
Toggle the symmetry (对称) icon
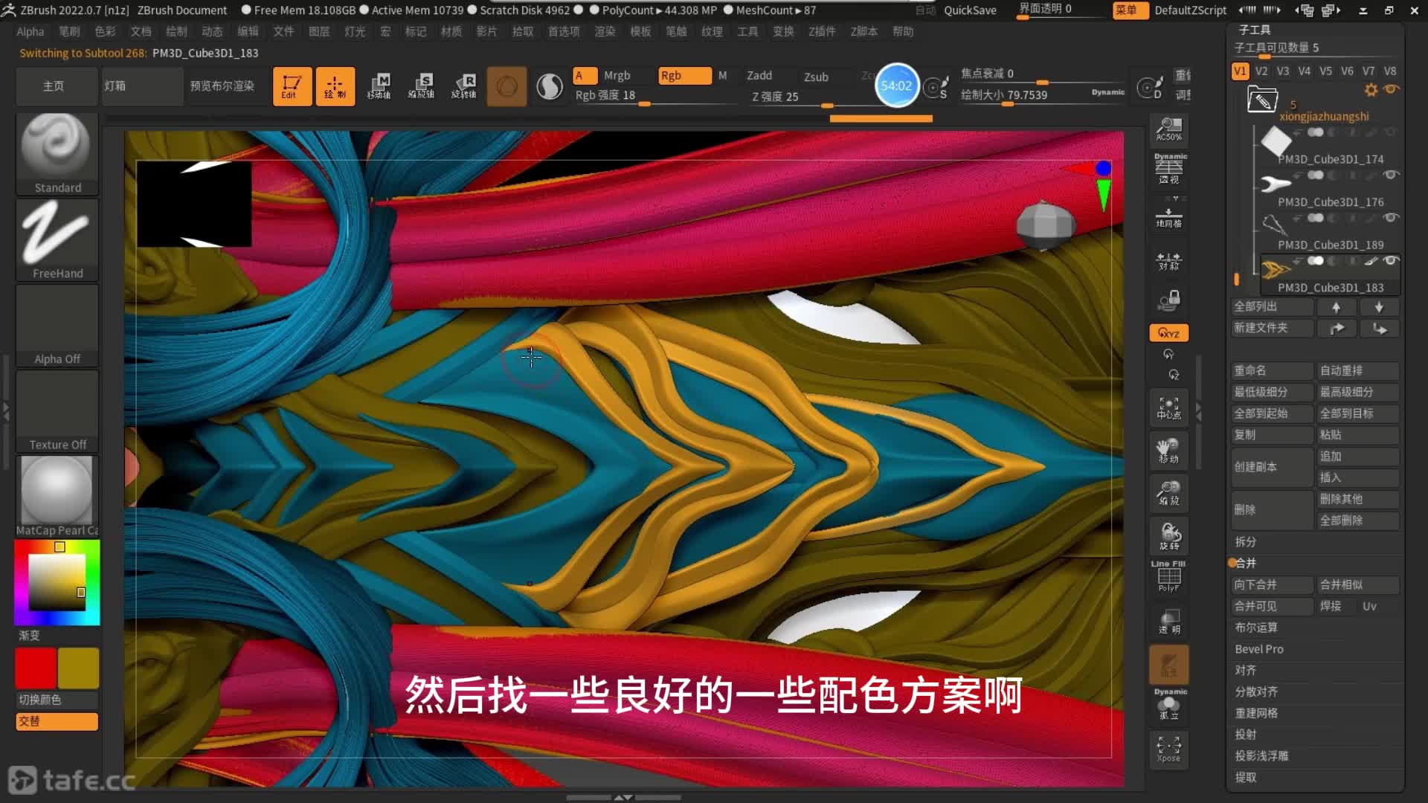(x=1169, y=261)
